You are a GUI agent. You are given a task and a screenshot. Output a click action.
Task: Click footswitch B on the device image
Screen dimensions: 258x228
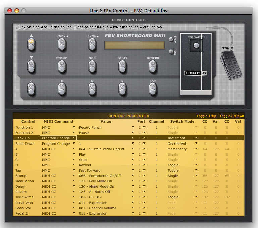pos(62,89)
